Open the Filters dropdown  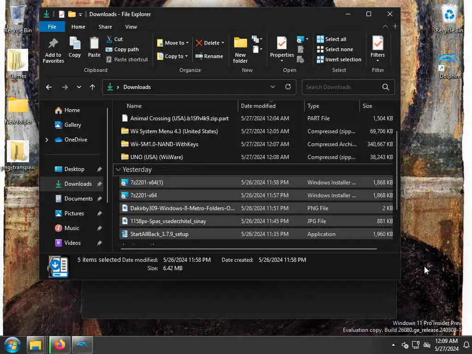point(378,49)
